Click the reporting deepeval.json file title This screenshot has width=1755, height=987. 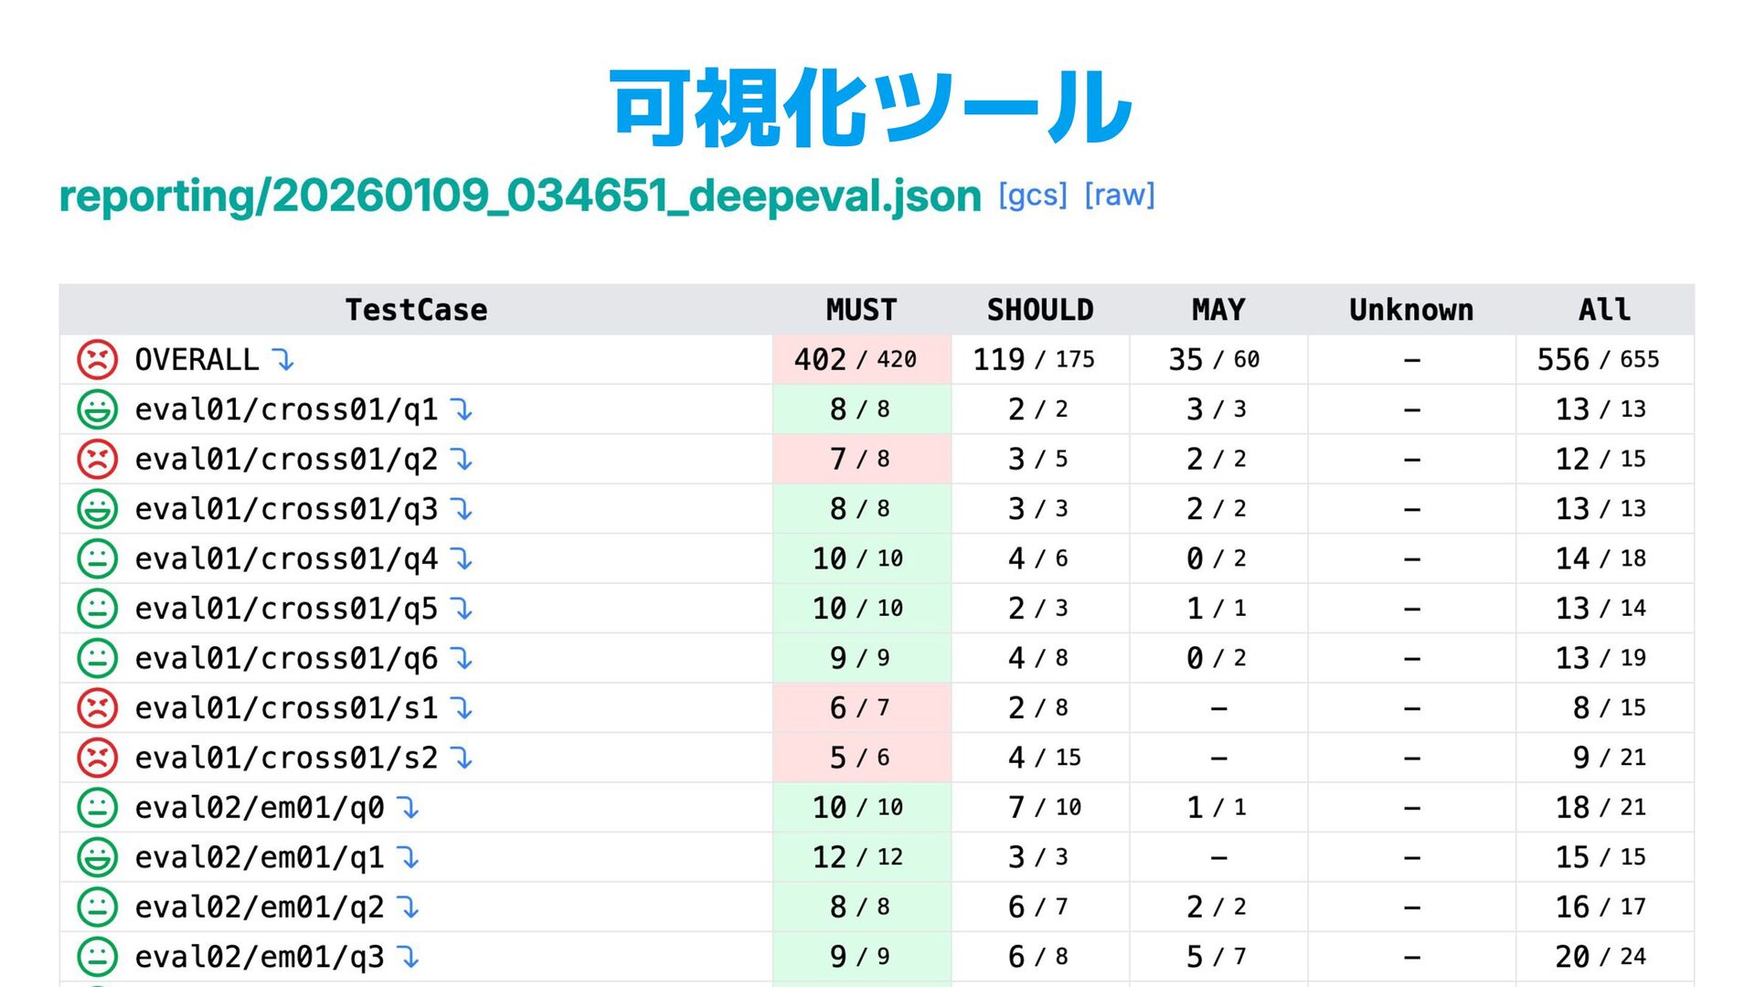pos(519,196)
